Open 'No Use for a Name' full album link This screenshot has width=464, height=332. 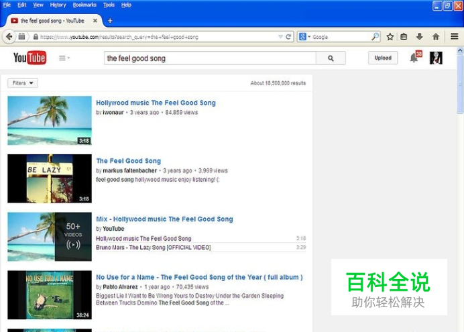pyautogui.click(x=199, y=277)
